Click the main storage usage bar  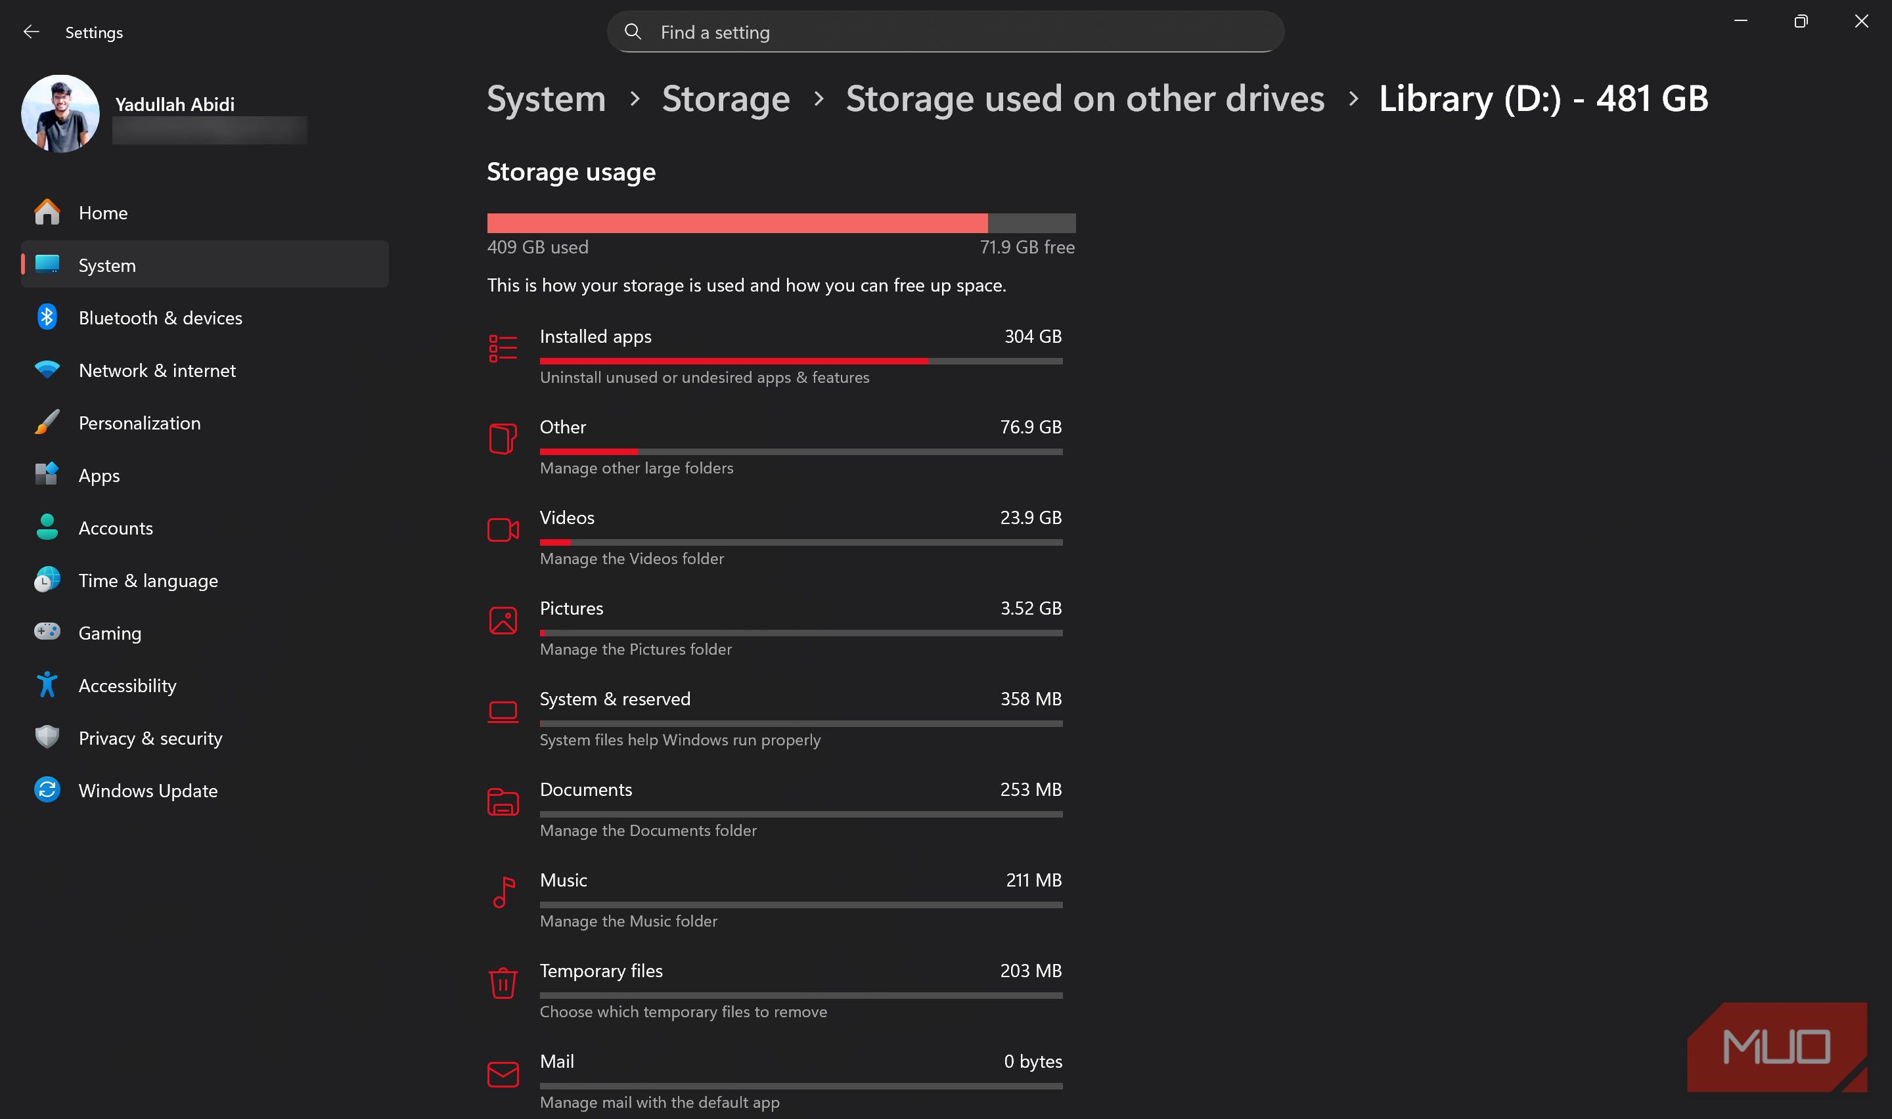781,223
